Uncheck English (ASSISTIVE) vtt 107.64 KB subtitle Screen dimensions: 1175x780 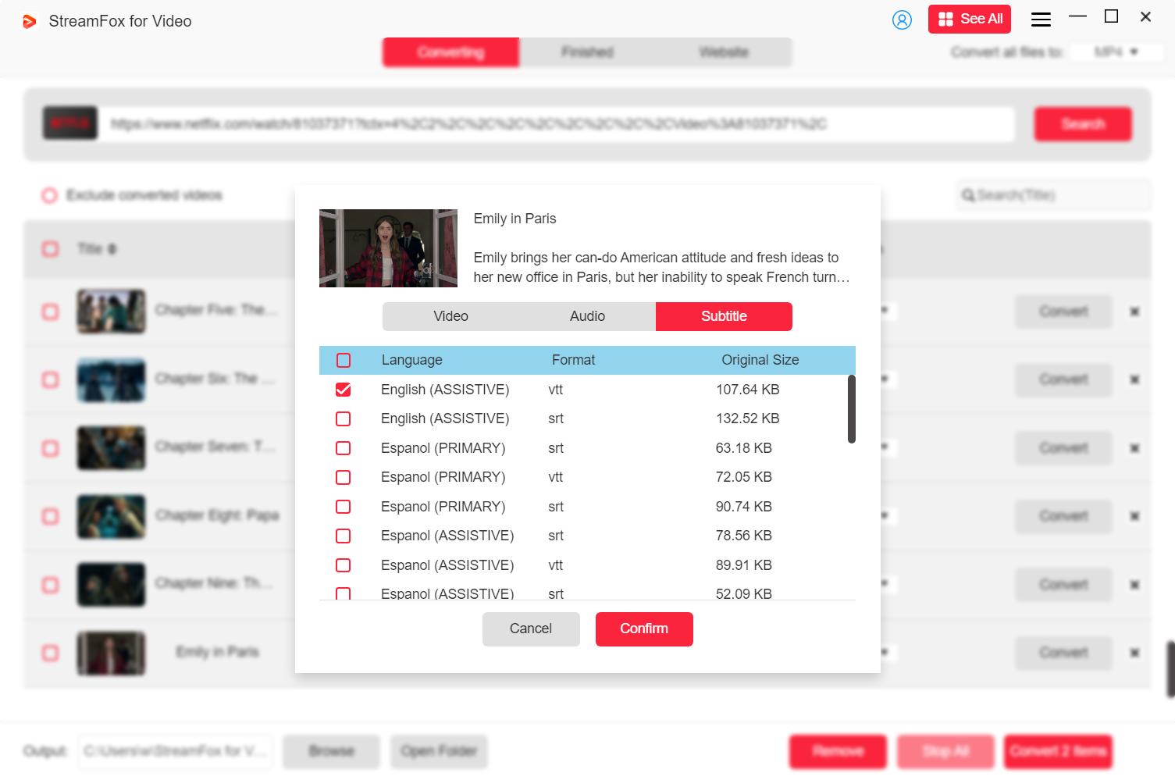click(343, 390)
